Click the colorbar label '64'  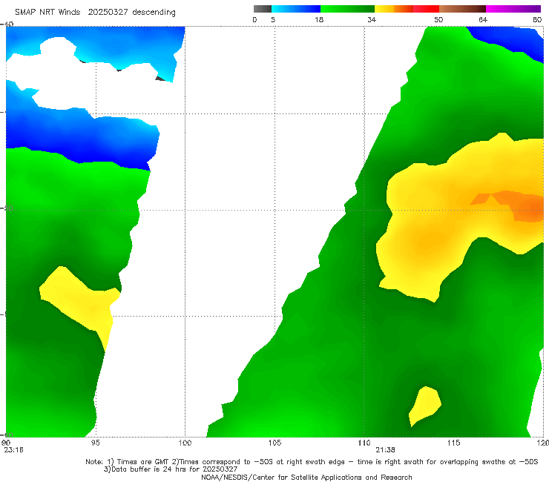click(x=483, y=19)
